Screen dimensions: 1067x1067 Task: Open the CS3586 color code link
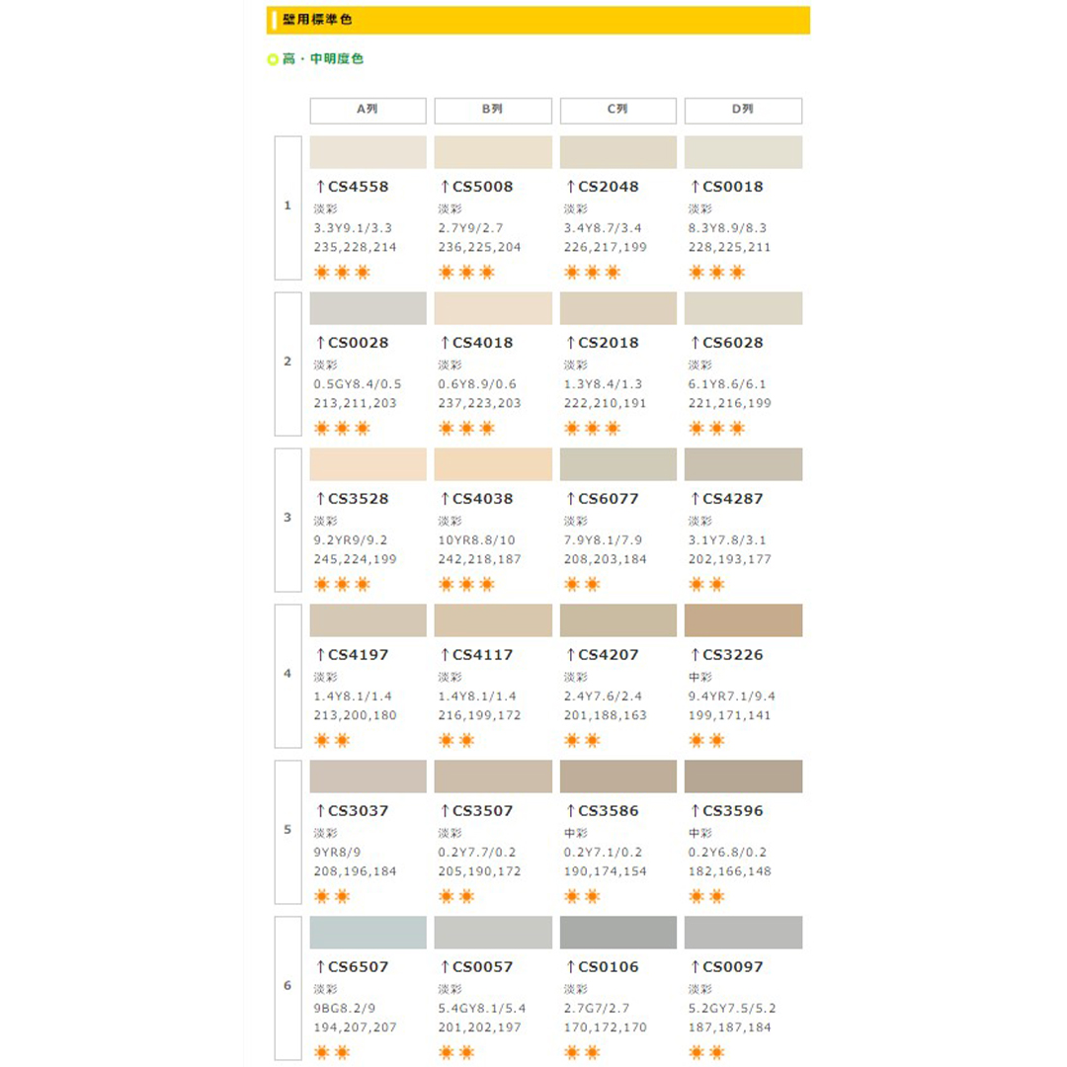point(602,811)
